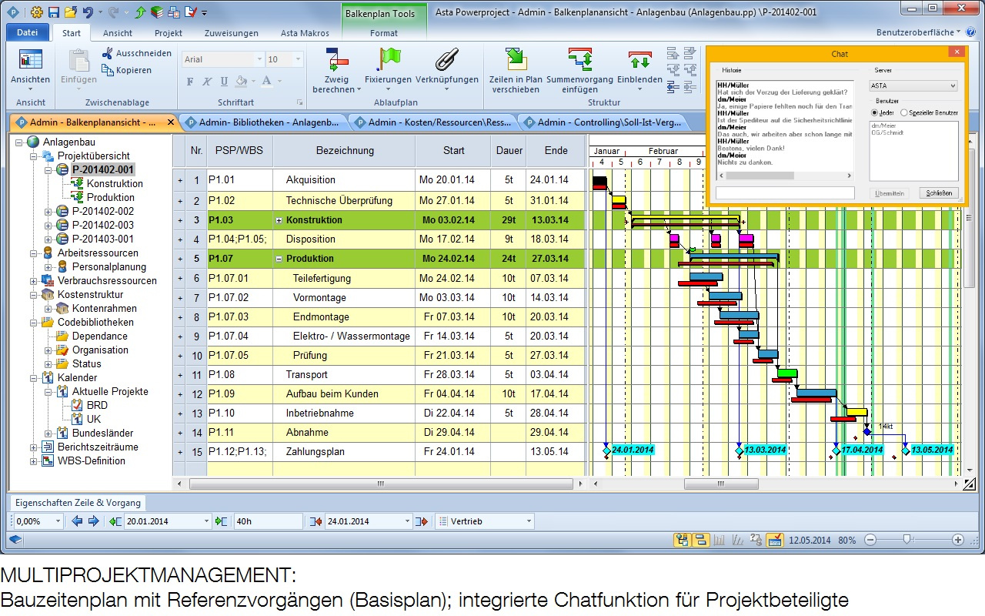Image resolution: width=985 pixels, height=616 pixels.
Task: Open the Benutzeroberfläche menu
Action: [919, 33]
